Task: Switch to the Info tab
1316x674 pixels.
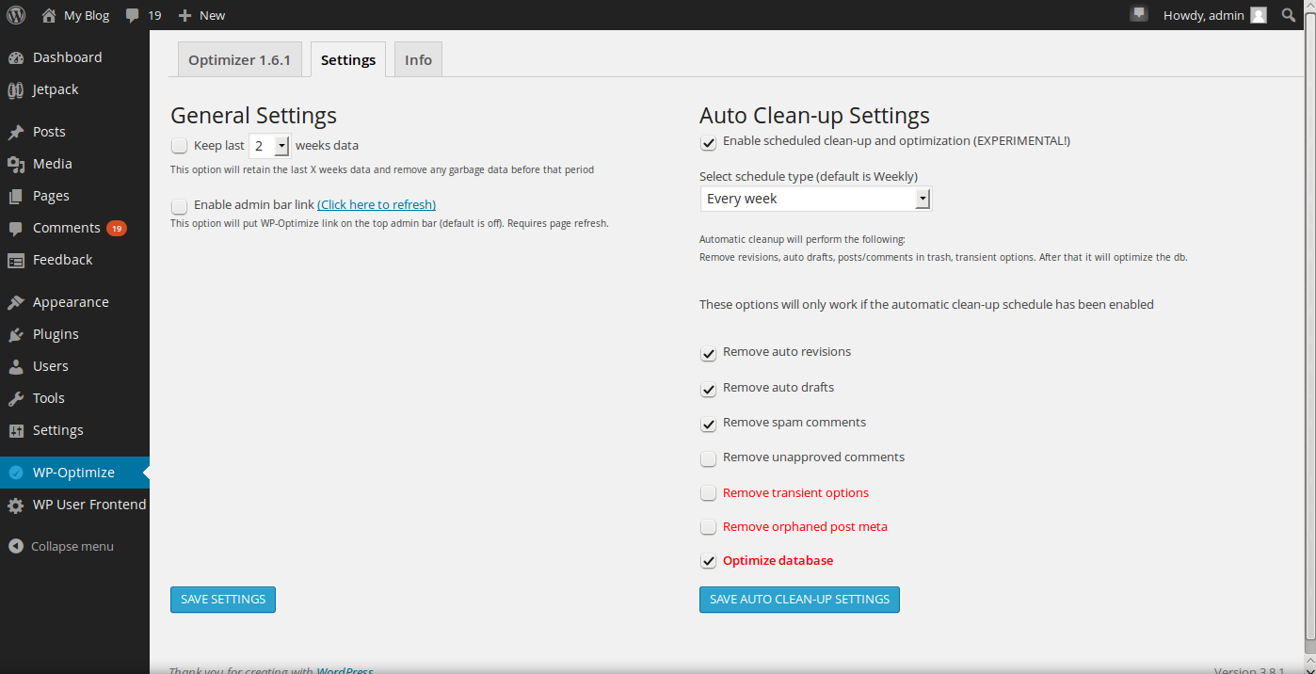Action: click(x=418, y=60)
